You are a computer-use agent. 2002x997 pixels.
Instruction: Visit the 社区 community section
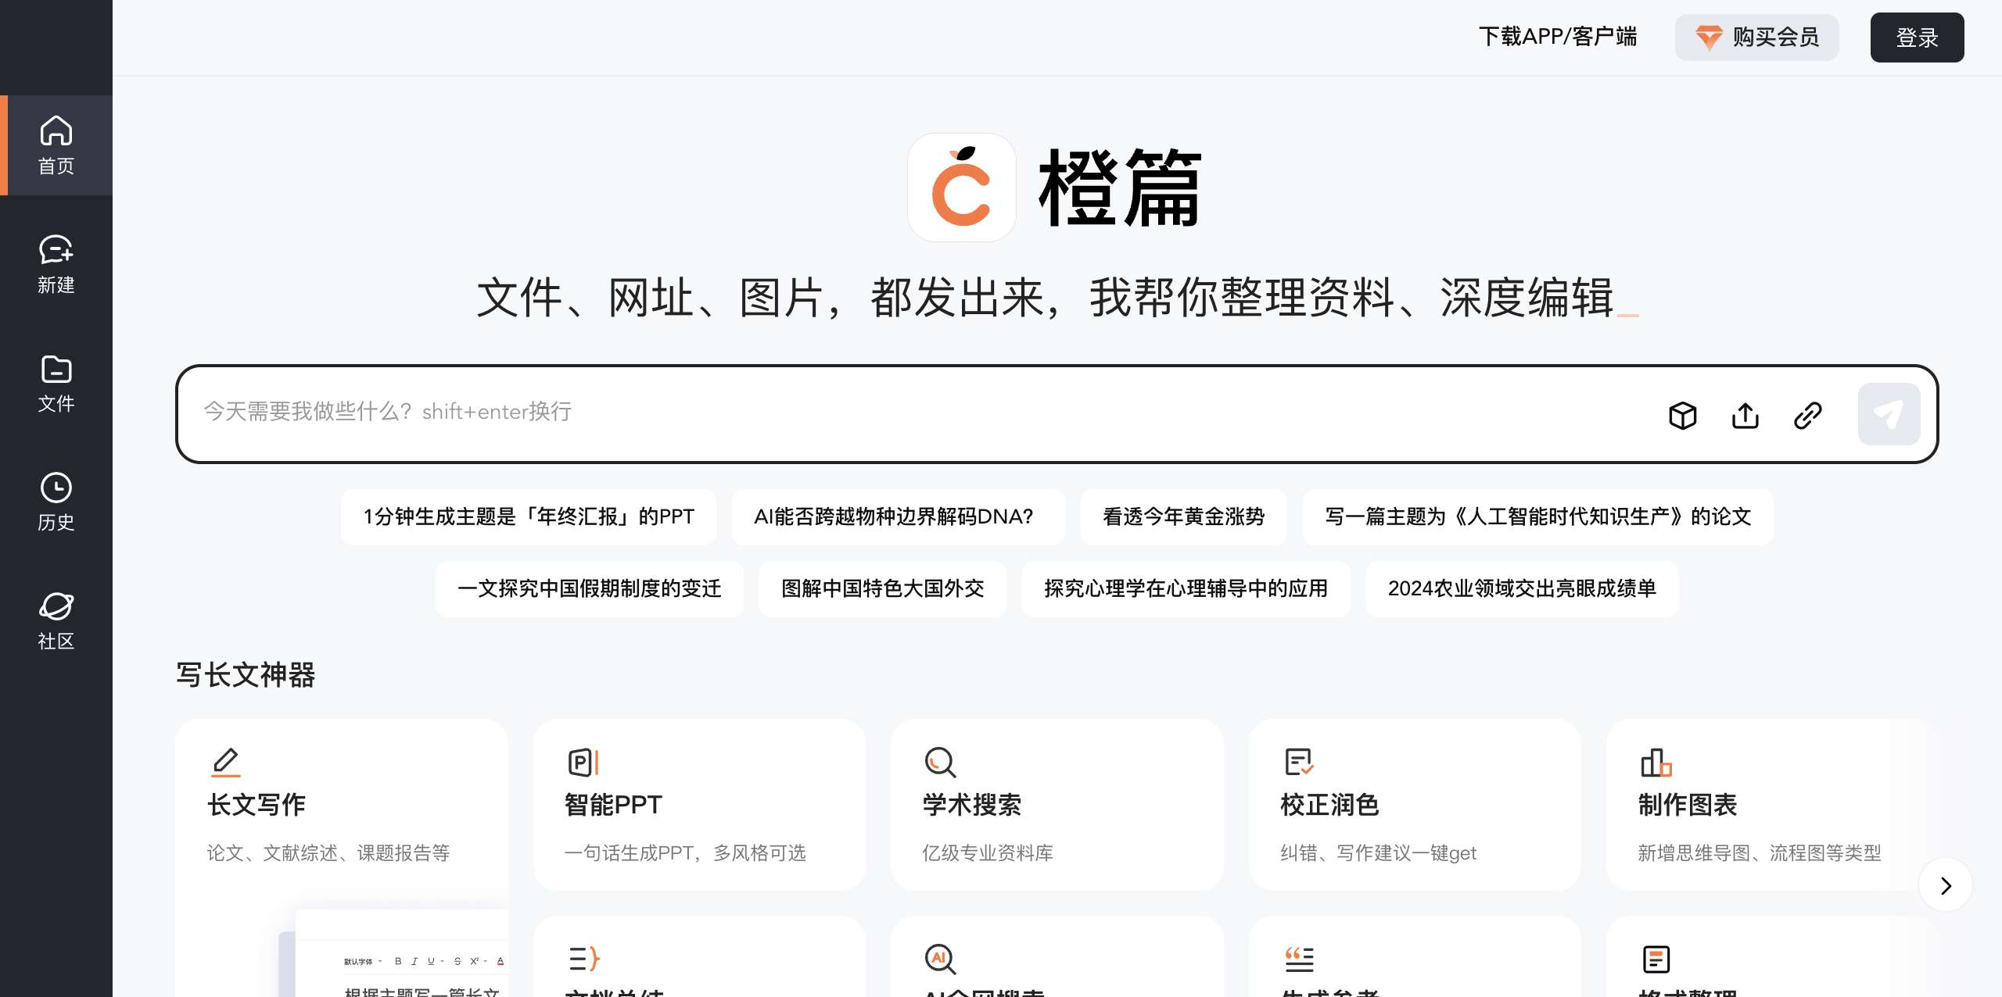tap(56, 620)
